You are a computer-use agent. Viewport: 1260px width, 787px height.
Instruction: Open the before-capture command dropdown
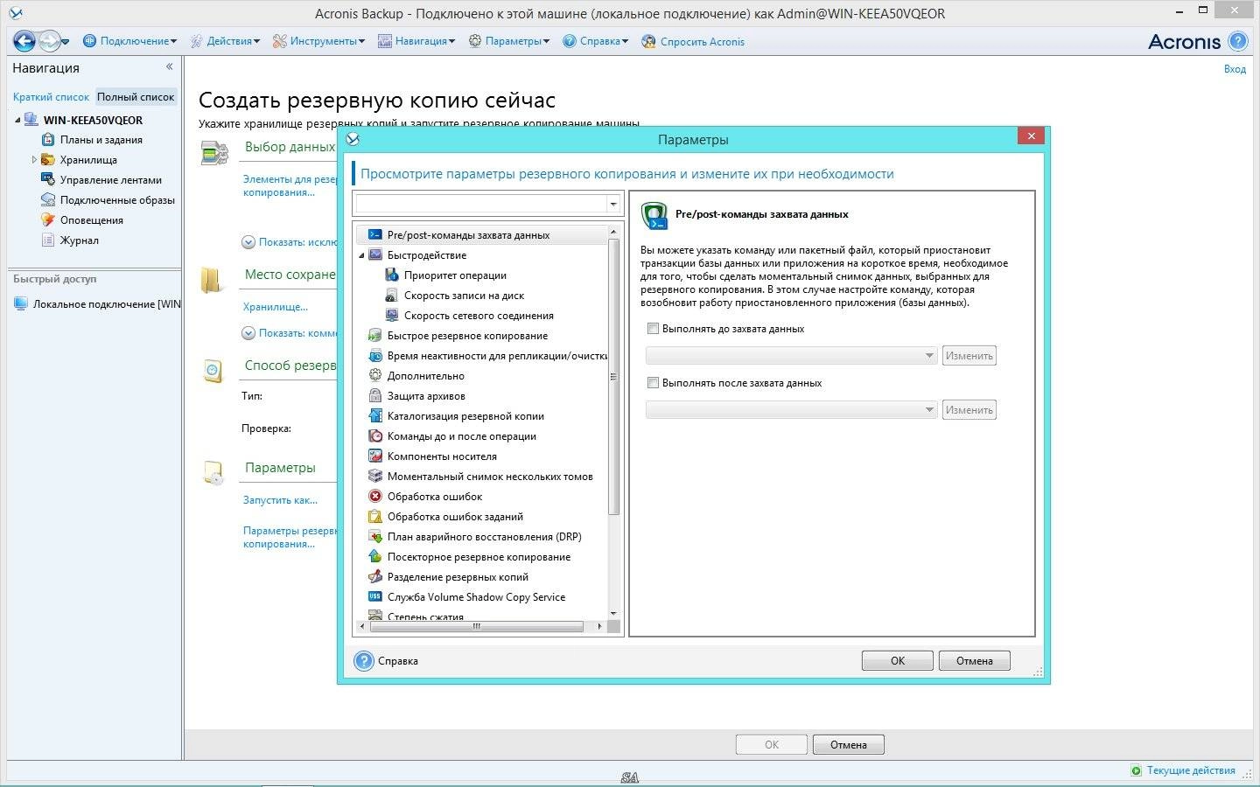[929, 356]
